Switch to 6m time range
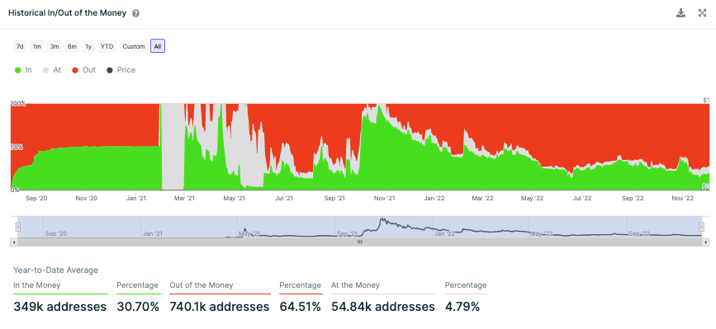The width and height of the screenshot is (716, 329). point(72,46)
